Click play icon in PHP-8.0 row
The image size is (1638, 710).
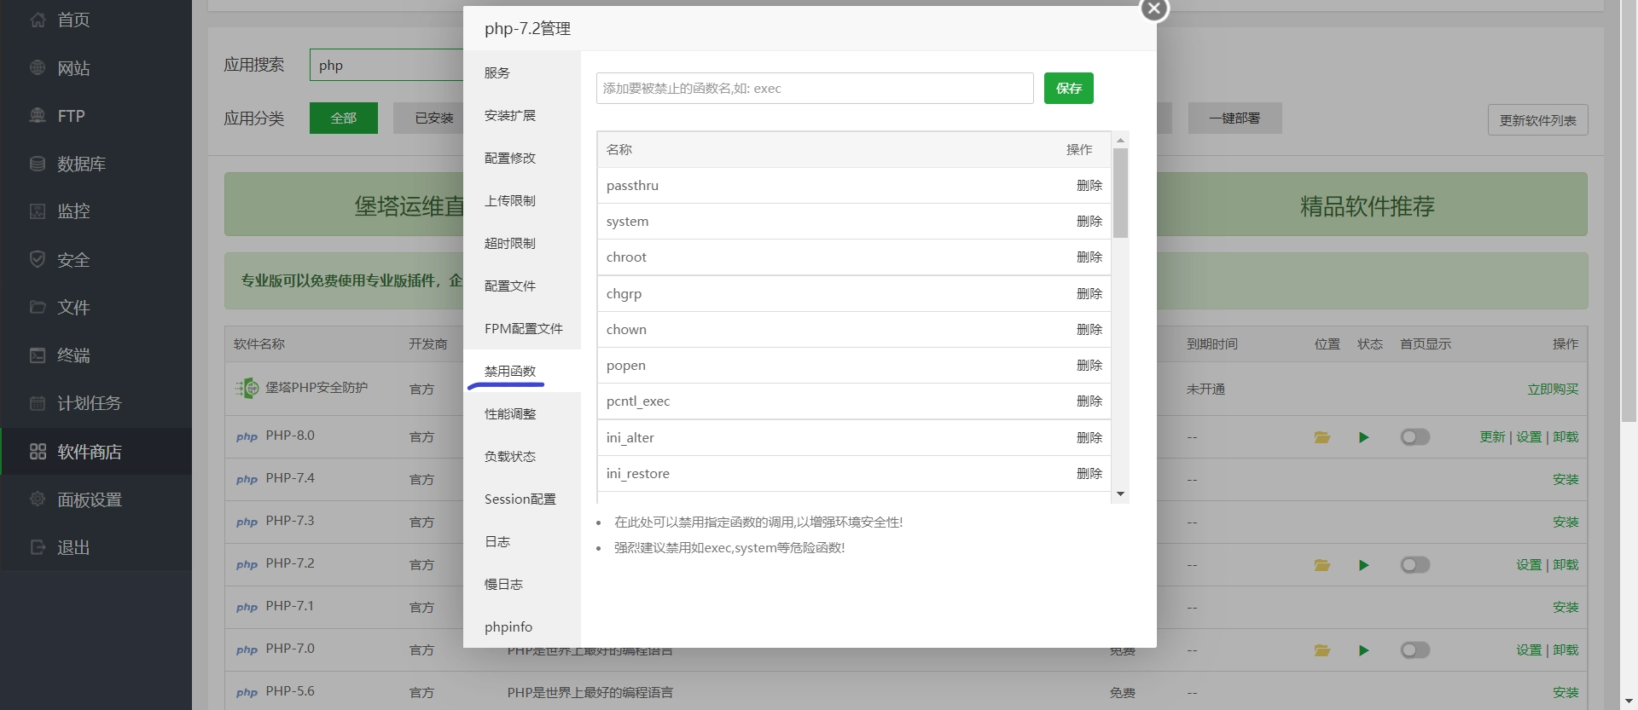click(x=1363, y=437)
